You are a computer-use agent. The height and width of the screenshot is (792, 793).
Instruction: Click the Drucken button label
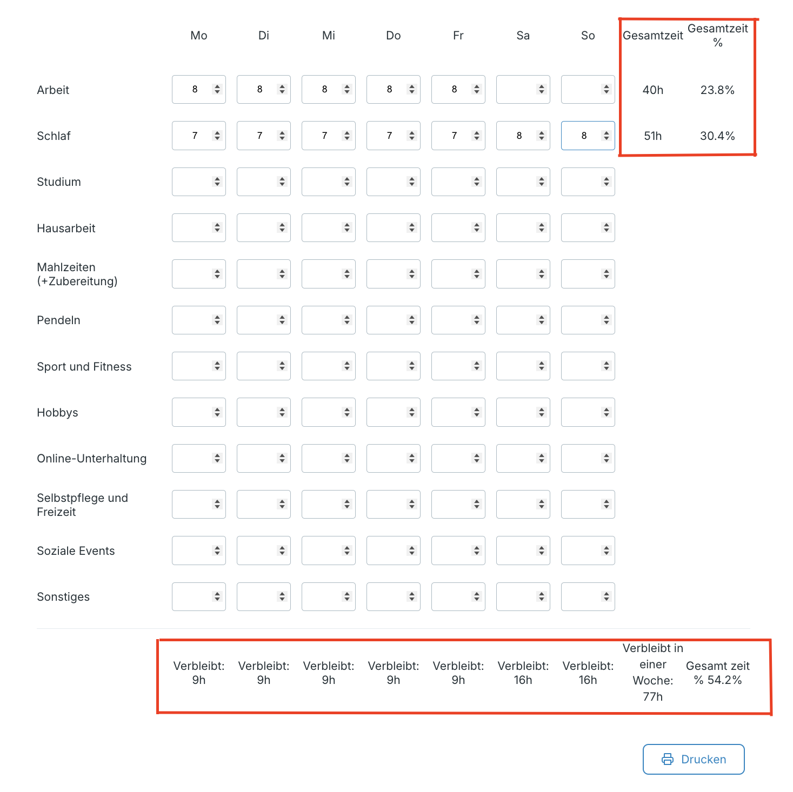703,759
